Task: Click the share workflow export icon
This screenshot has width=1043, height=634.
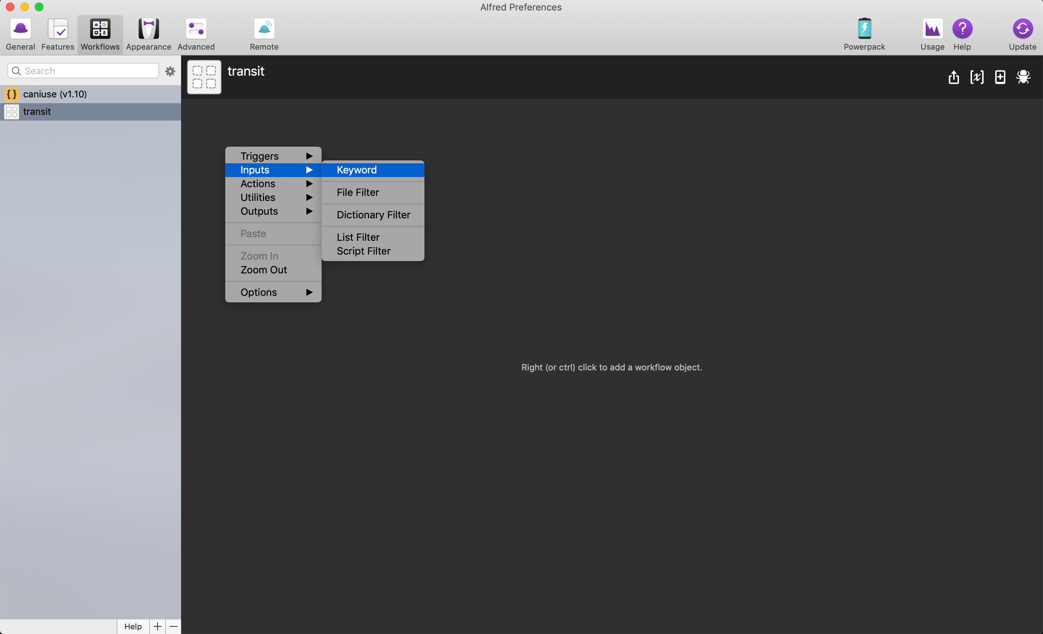Action: (x=953, y=77)
